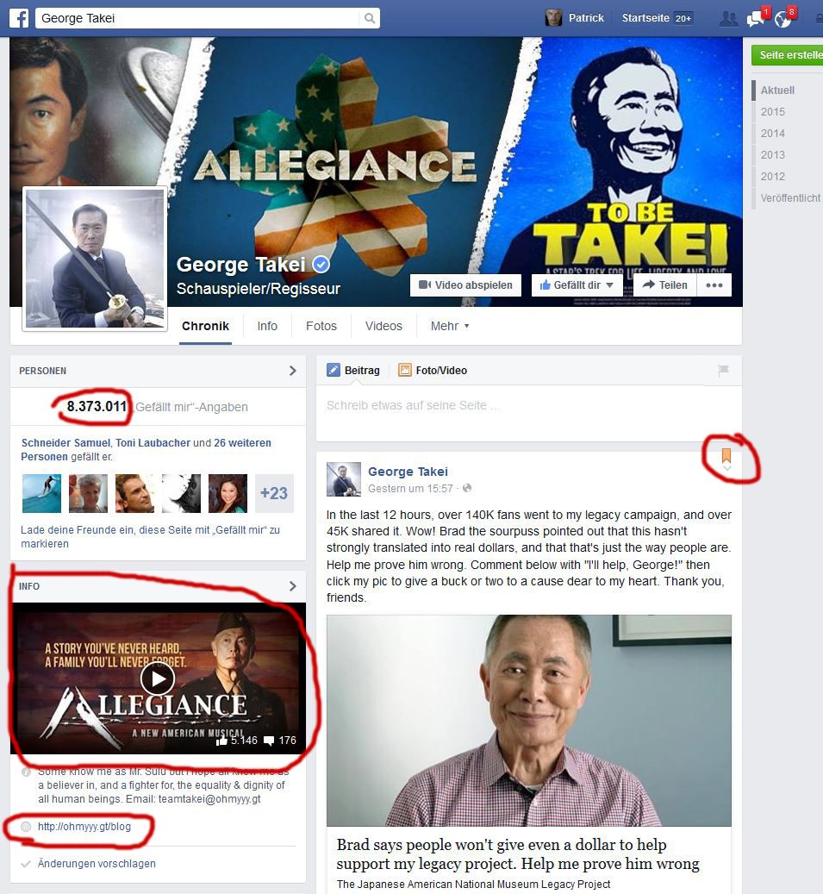The image size is (823, 894).
Task: Open the notifications globe icon
Action: [783, 18]
